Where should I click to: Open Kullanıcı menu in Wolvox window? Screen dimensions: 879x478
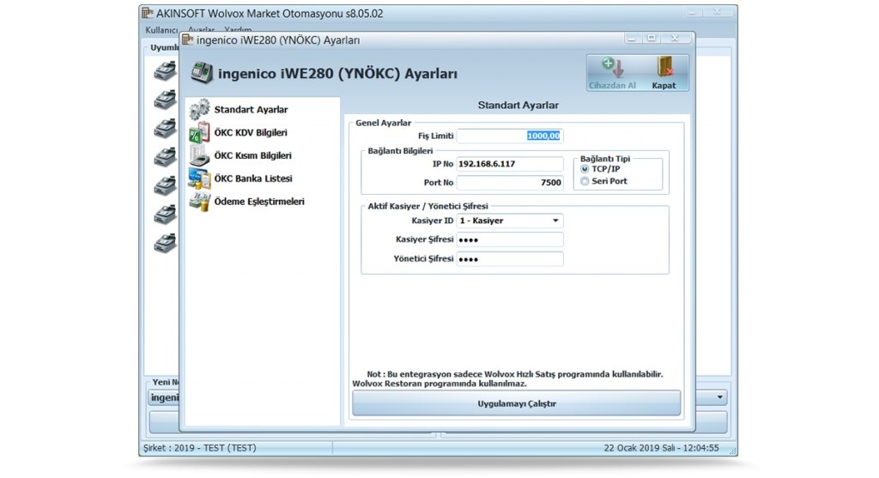[x=161, y=30]
